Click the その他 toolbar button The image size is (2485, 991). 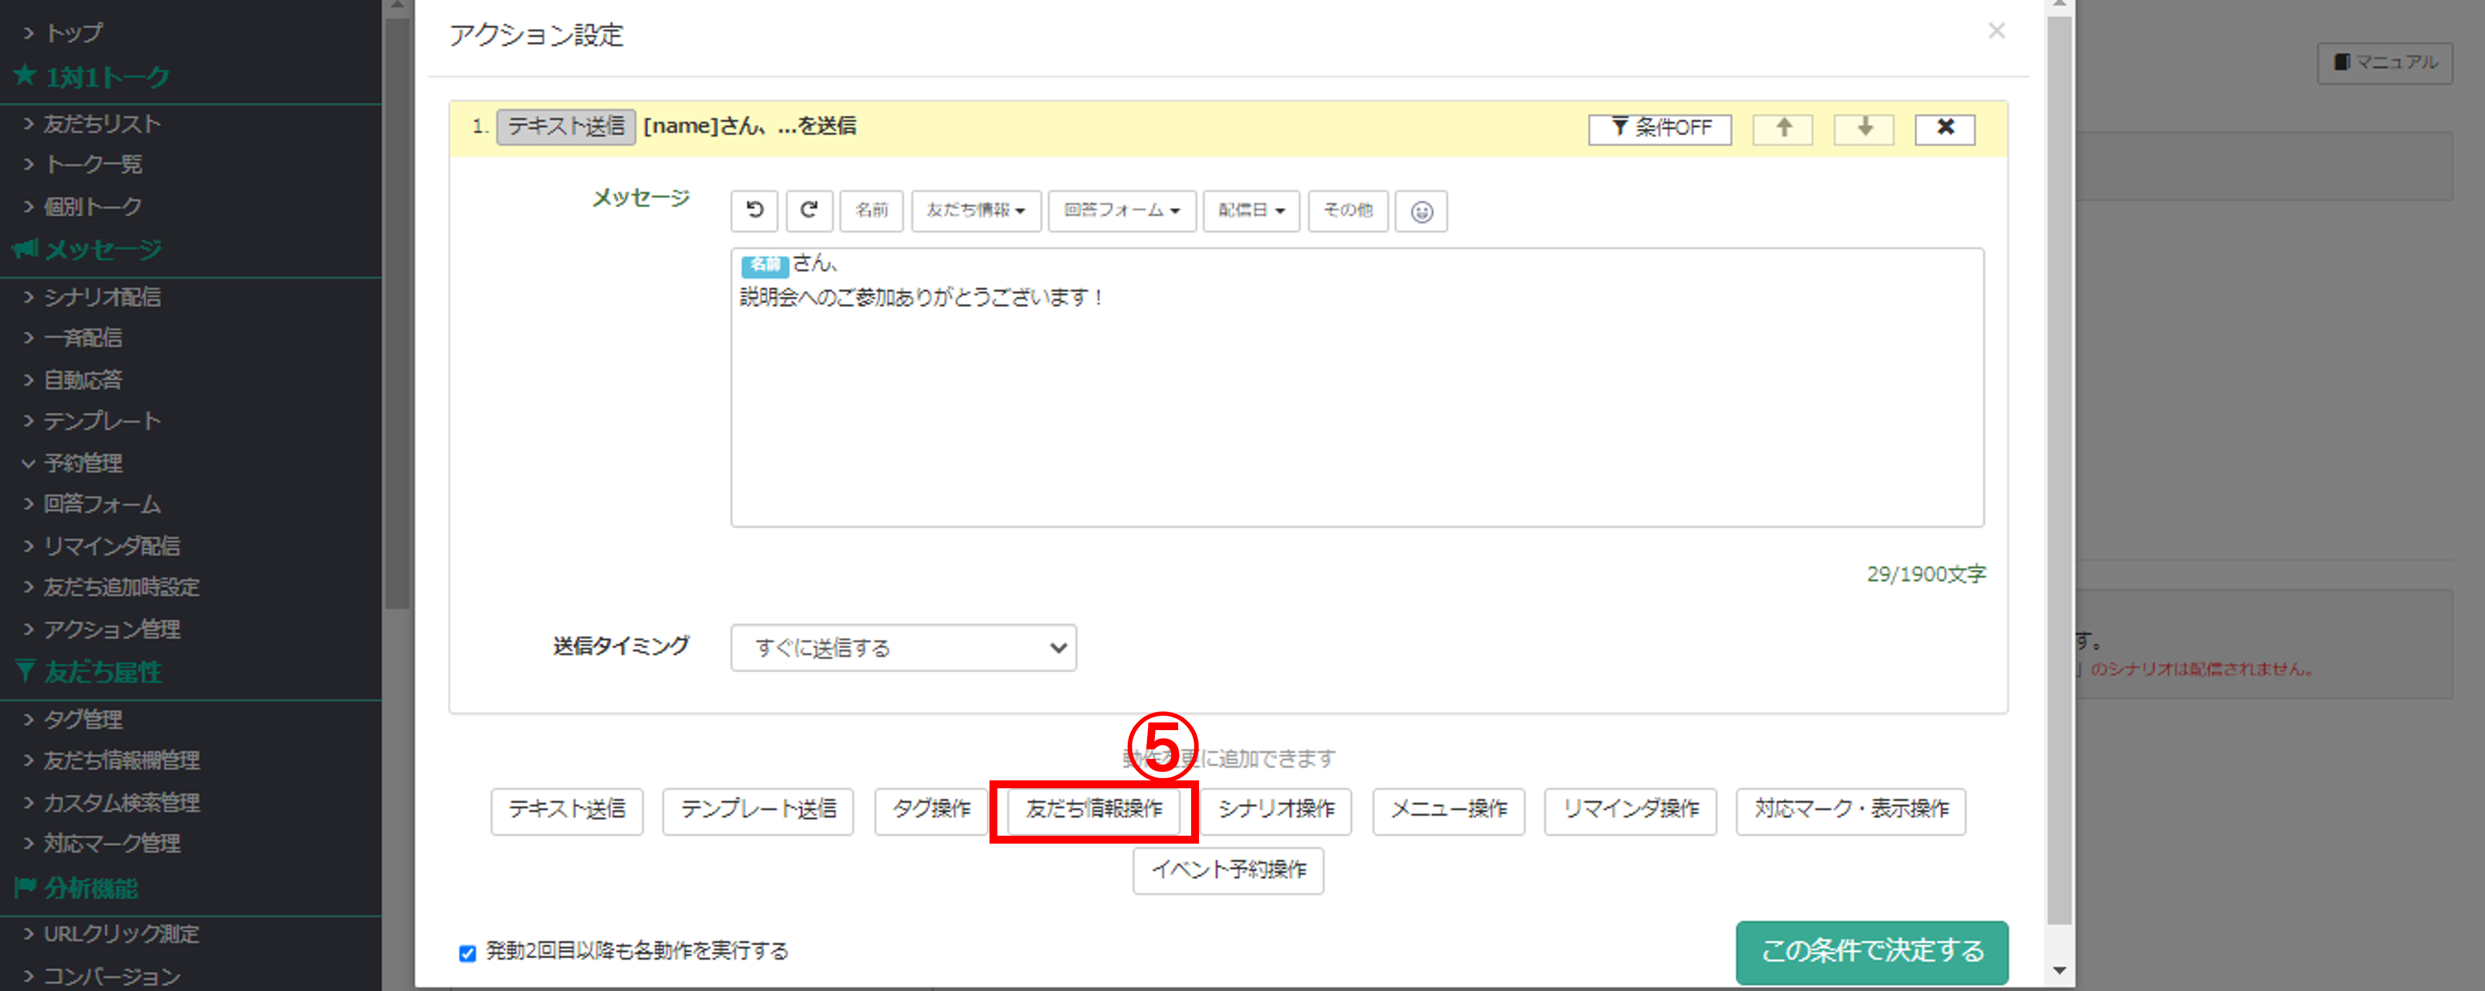pos(1348,211)
